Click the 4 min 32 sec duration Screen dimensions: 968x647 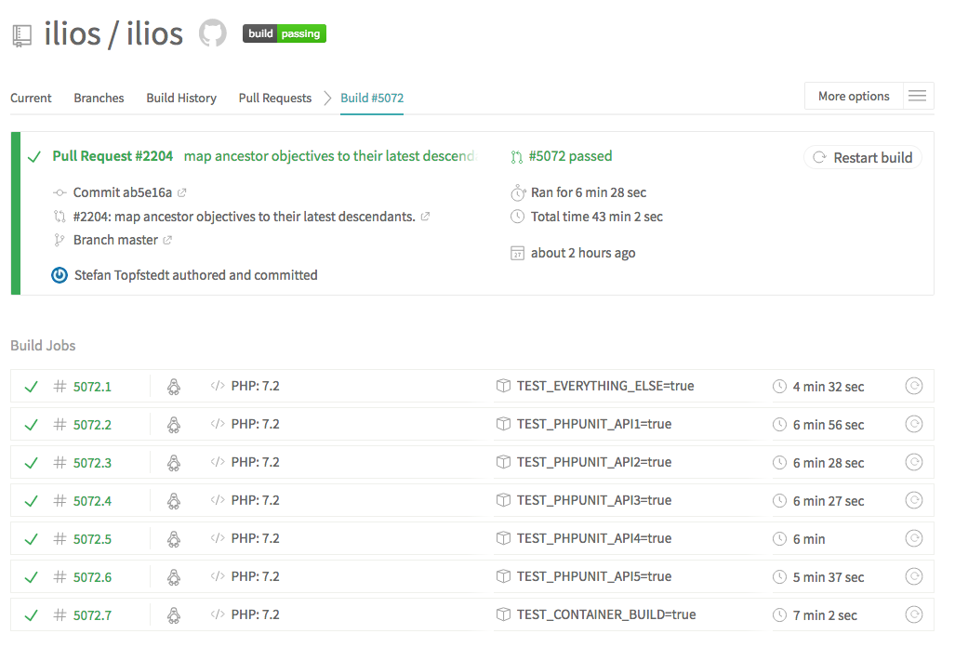point(829,387)
